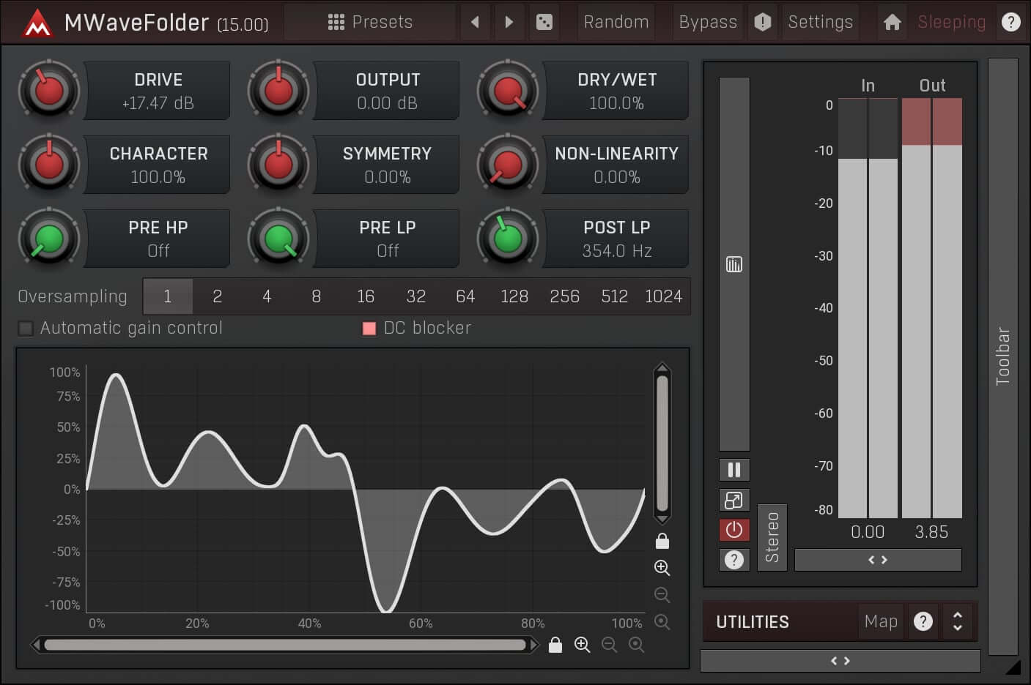The height and width of the screenshot is (685, 1031).
Task: Click the meter analyzer bars icon
Action: (x=734, y=264)
